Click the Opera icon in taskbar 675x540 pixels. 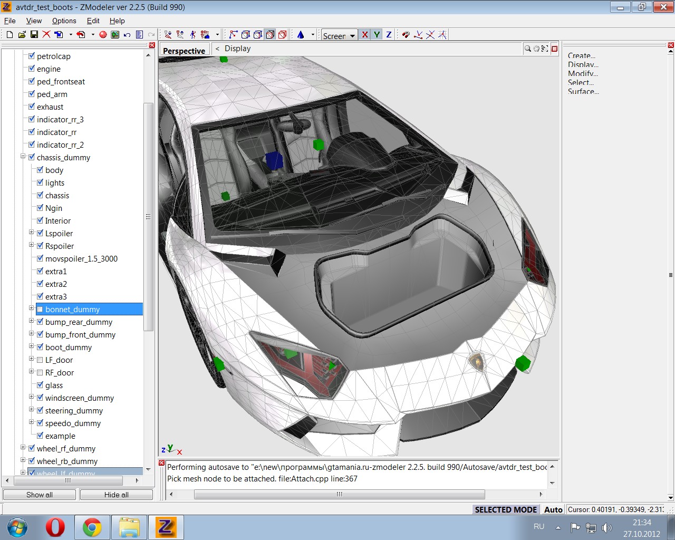(x=55, y=527)
